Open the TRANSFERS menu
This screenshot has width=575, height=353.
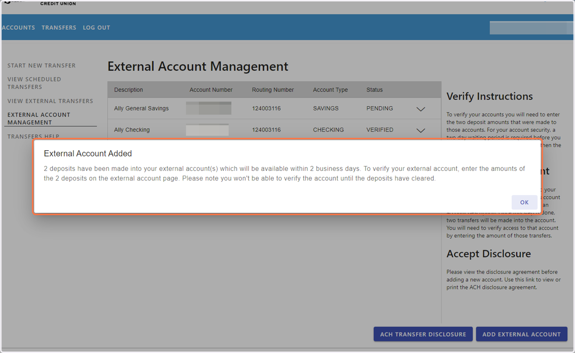coord(59,28)
